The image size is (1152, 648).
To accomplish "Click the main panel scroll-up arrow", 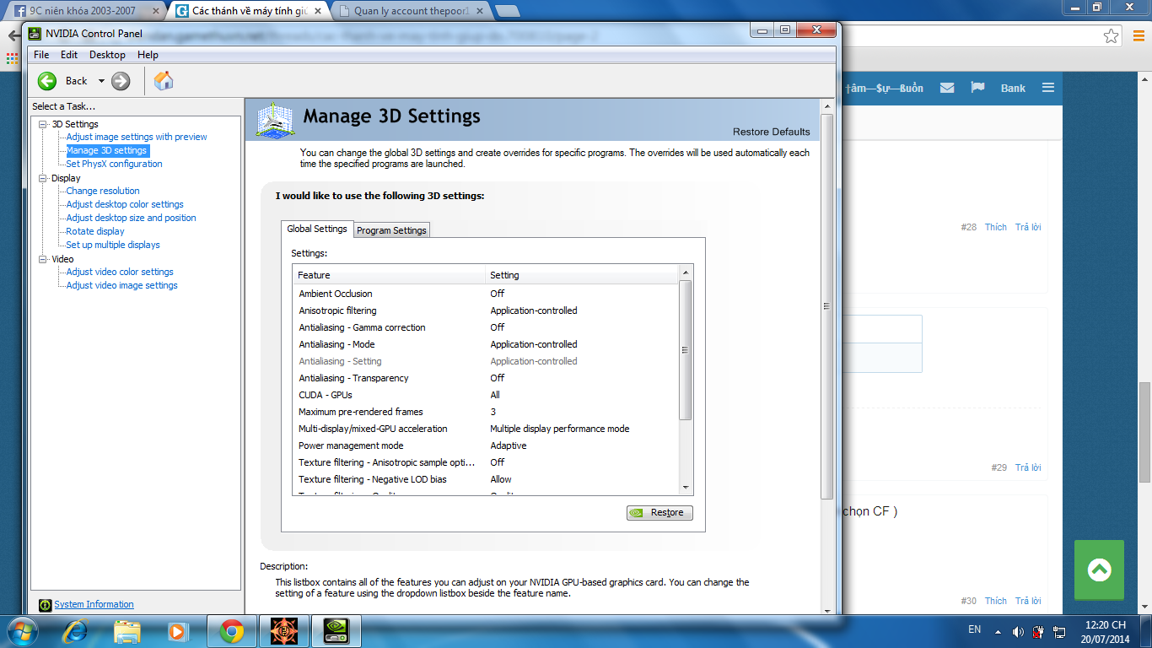I will (826, 105).
